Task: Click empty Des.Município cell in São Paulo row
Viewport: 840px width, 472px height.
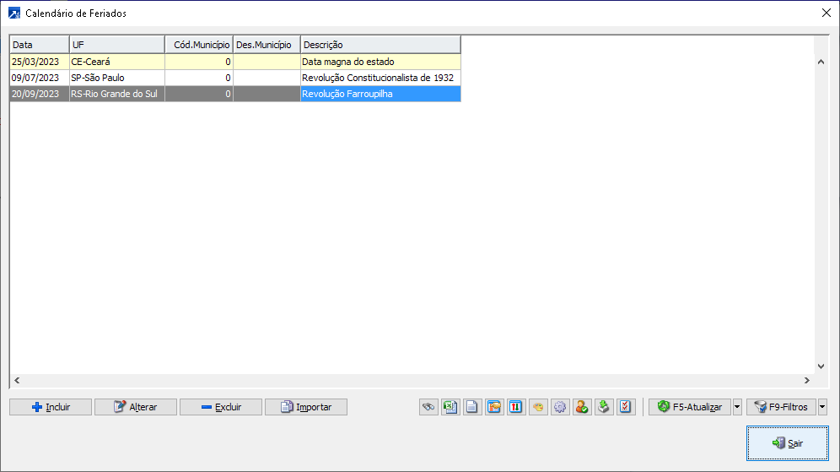Action: [x=267, y=78]
